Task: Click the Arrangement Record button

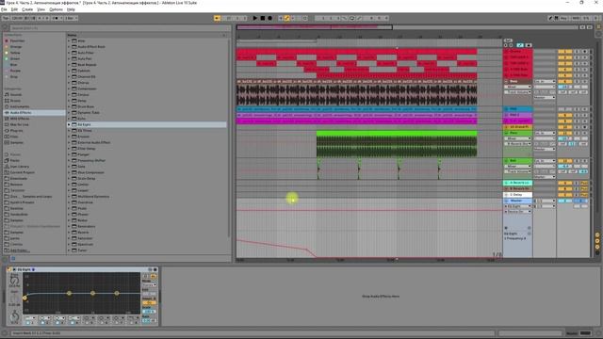Action: tap(270, 18)
